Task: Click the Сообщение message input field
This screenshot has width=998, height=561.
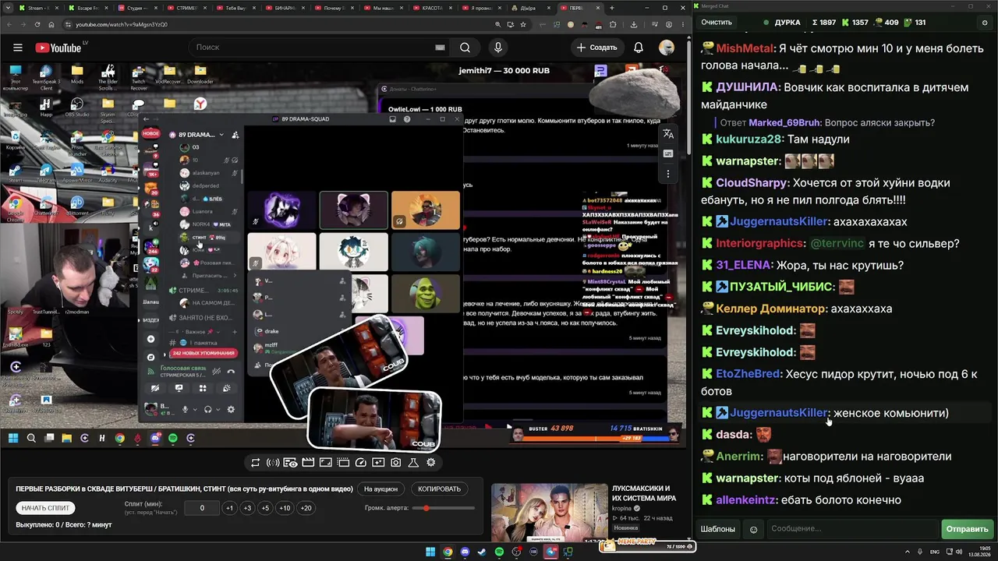Action: coord(853,529)
